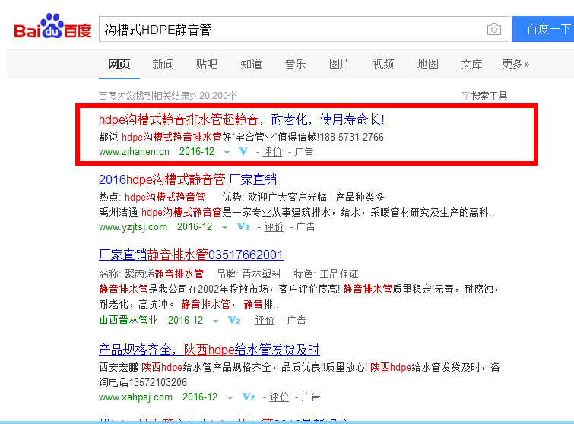Open result 2016hdpe沟槽式静音管 厂家直销

(x=188, y=179)
